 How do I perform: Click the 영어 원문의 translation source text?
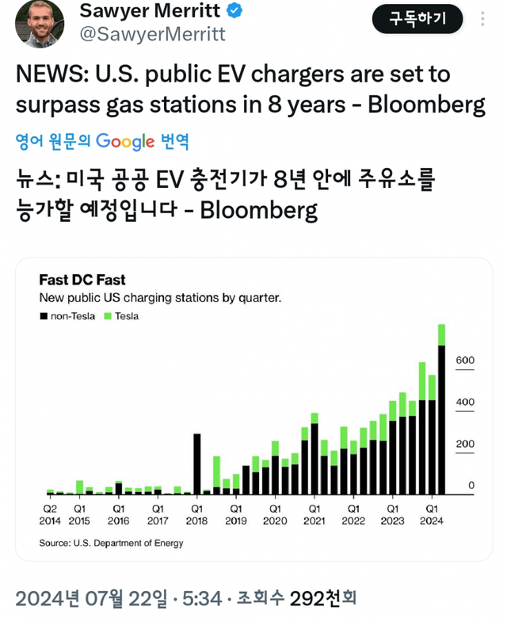click(53, 142)
